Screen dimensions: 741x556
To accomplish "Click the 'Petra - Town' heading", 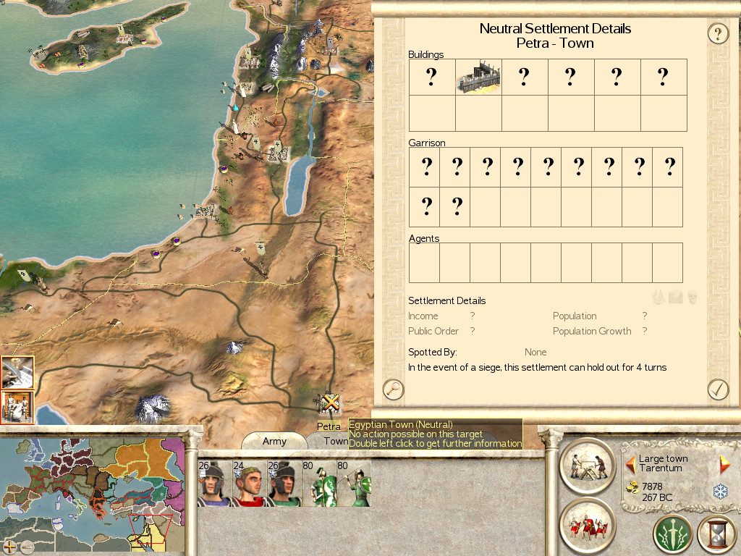I will pos(555,43).
